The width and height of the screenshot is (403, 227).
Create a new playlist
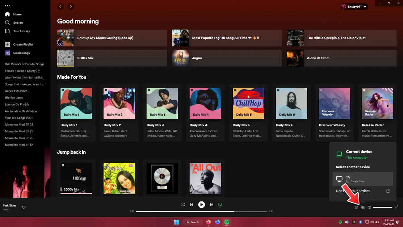click(19, 44)
